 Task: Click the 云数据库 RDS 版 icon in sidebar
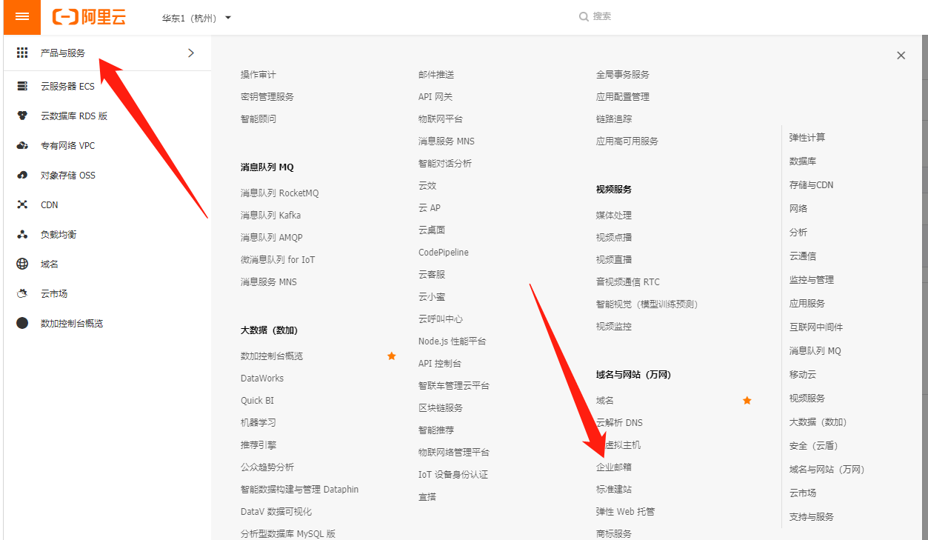coord(22,116)
